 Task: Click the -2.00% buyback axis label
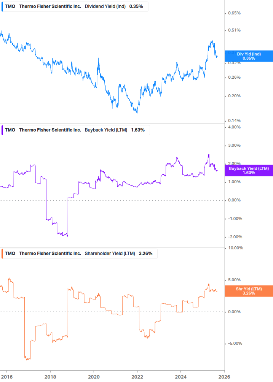[235, 237]
